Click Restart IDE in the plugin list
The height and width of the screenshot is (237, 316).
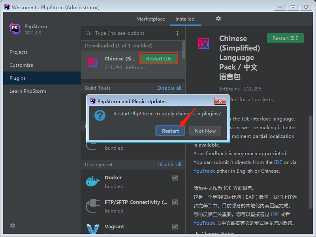[159, 58]
